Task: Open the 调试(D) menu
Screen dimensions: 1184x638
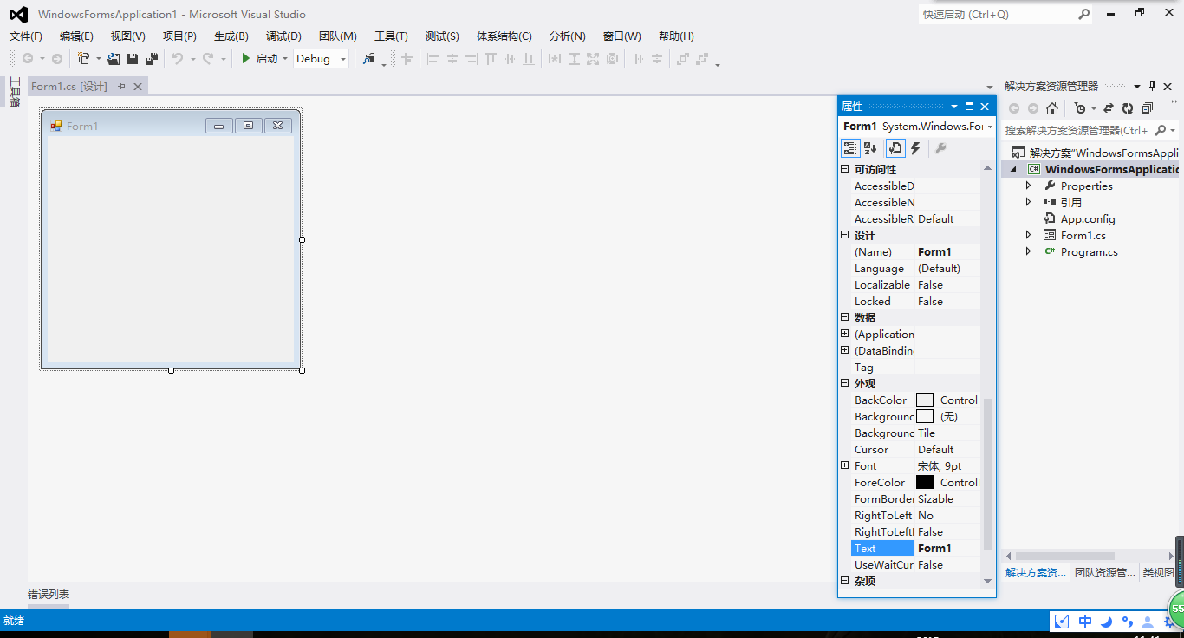Action: click(x=283, y=36)
